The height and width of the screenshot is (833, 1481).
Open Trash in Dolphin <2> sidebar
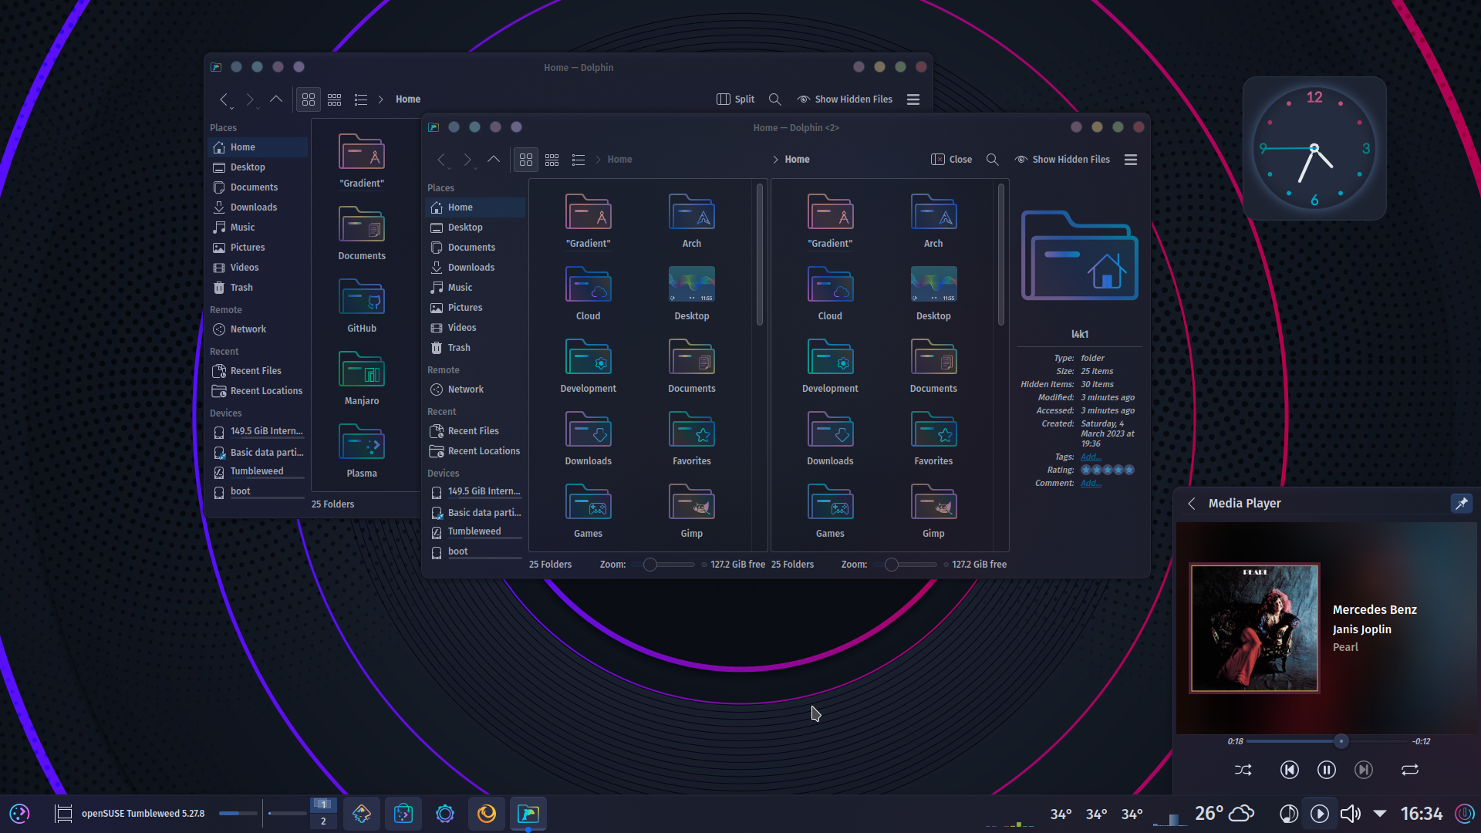(474, 348)
